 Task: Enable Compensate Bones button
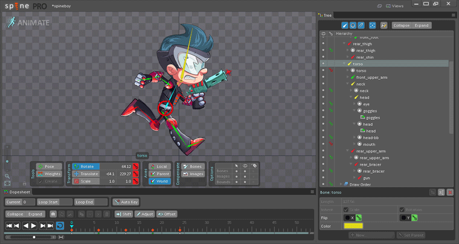click(x=193, y=167)
